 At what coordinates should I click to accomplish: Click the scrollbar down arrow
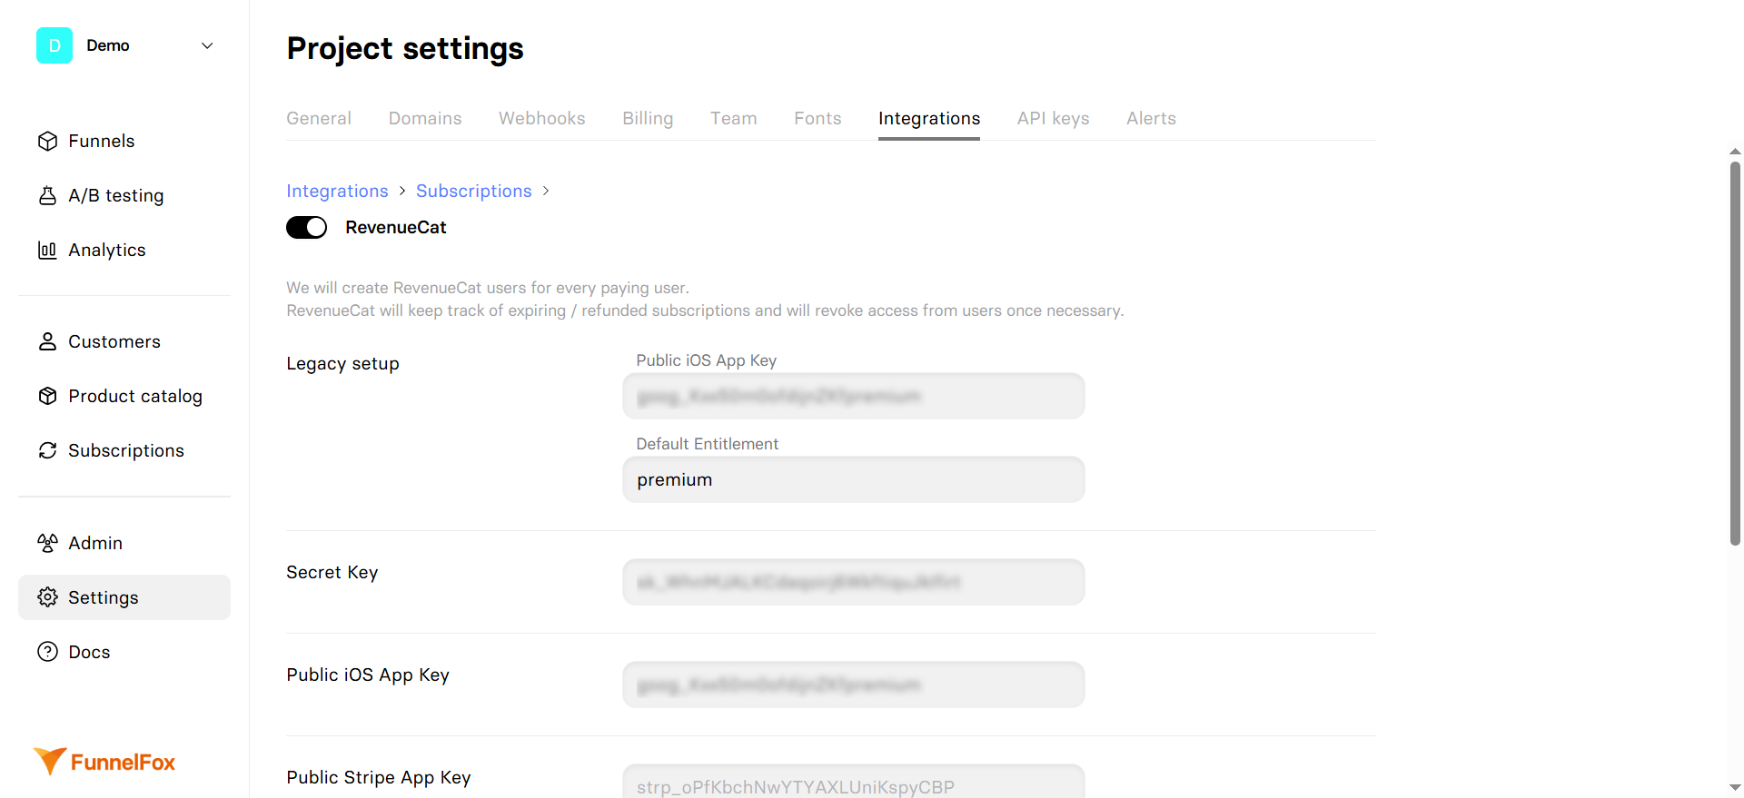[x=1735, y=787]
